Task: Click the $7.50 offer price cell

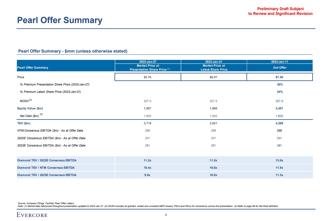Action: 279,77
